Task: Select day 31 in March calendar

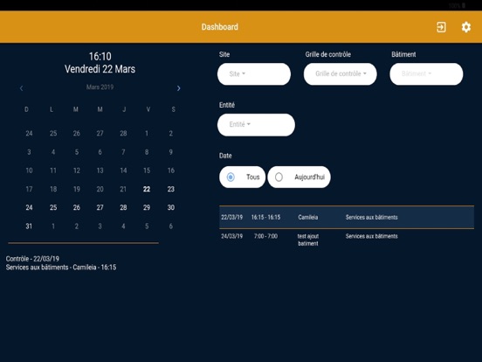Action: (29, 226)
